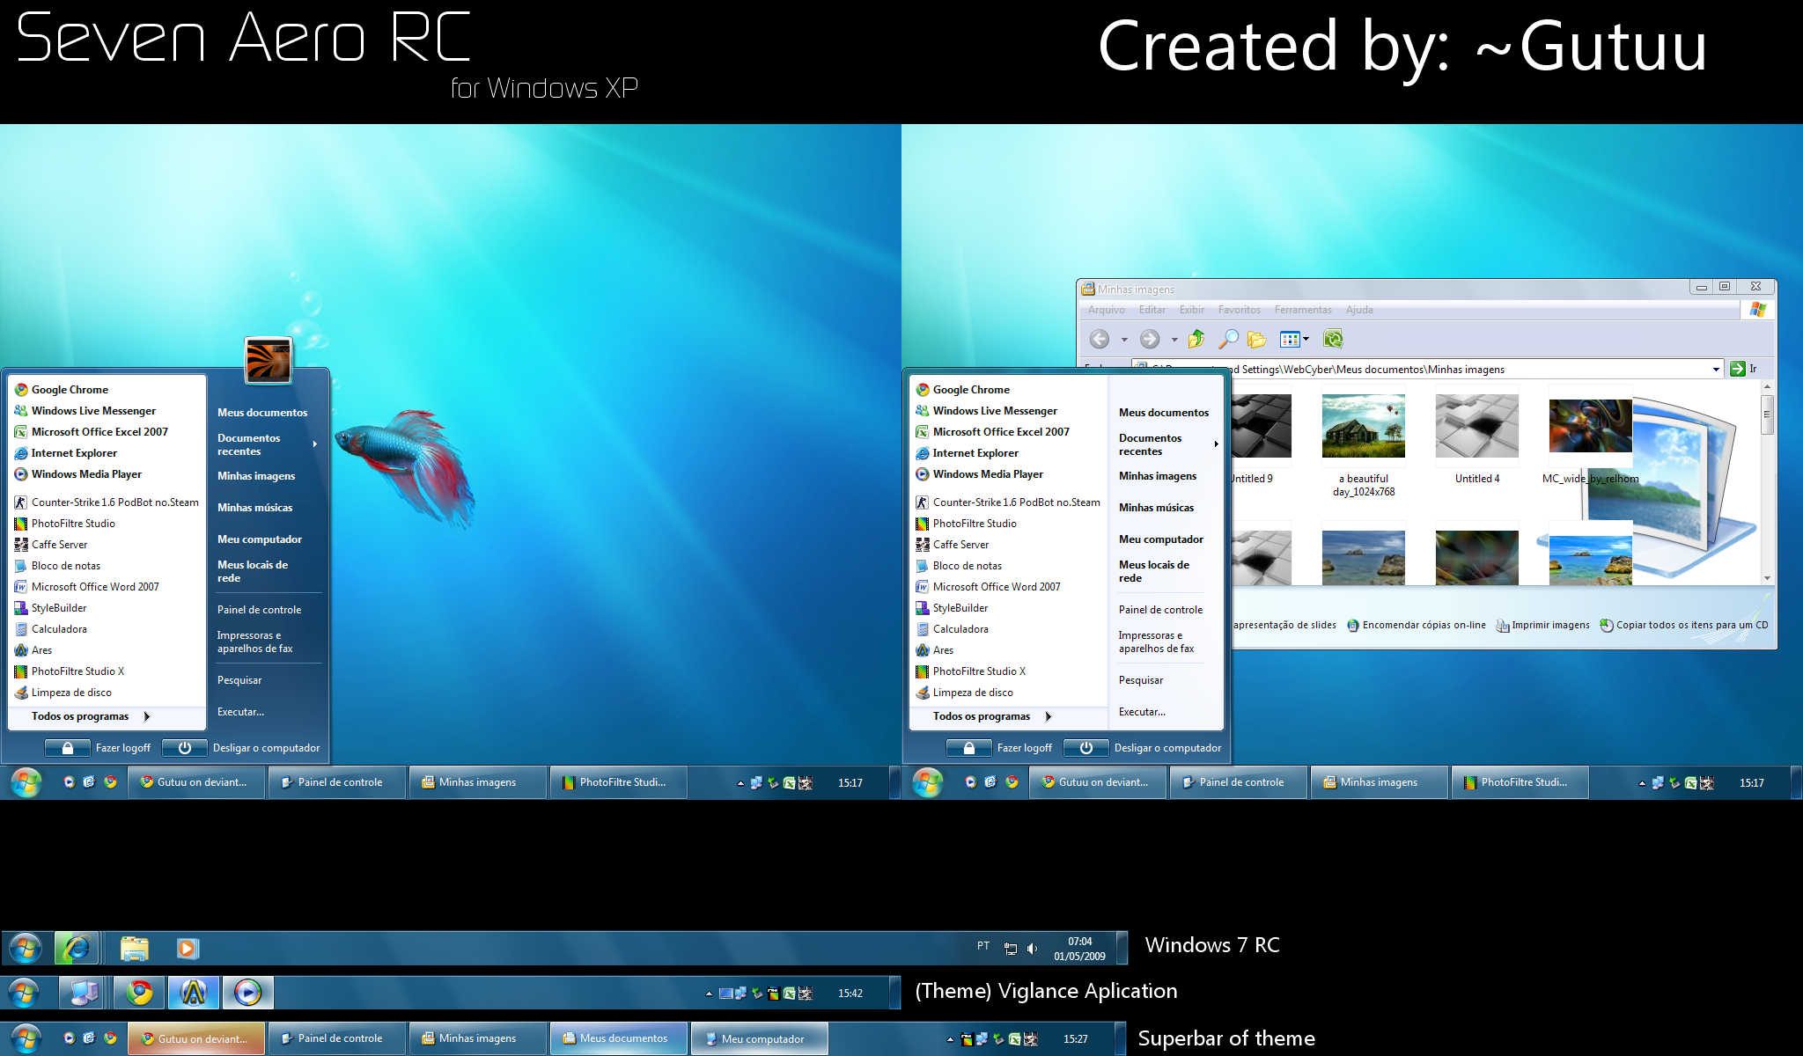1803x1056 pixels.
Task: Open Windows Media Player on the Viglance taskbar
Action: click(x=248, y=993)
